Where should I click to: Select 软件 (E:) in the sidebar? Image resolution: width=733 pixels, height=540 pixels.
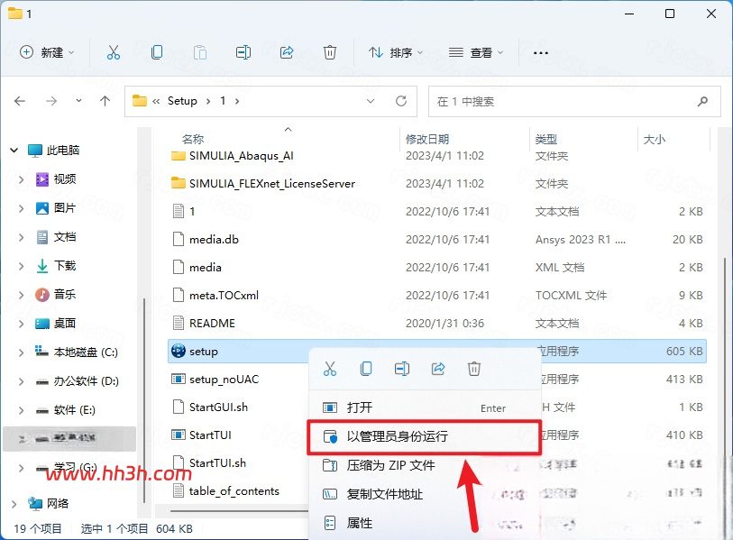click(x=74, y=410)
